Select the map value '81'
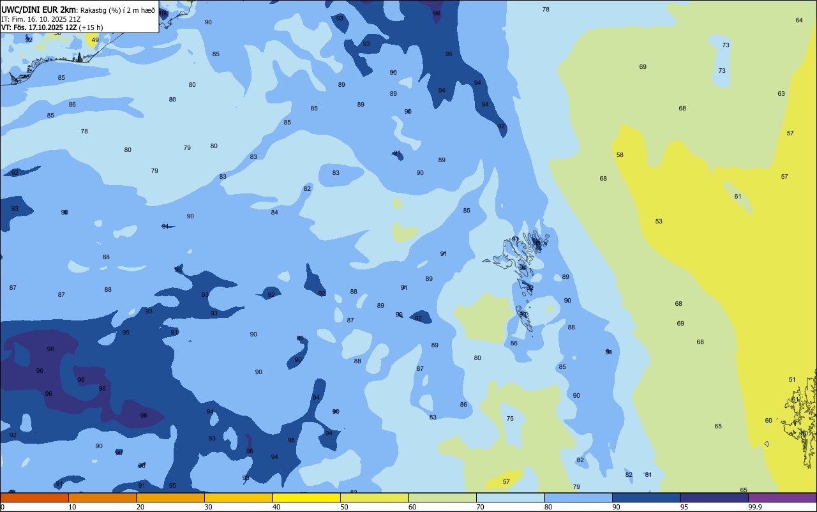 point(648,475)
